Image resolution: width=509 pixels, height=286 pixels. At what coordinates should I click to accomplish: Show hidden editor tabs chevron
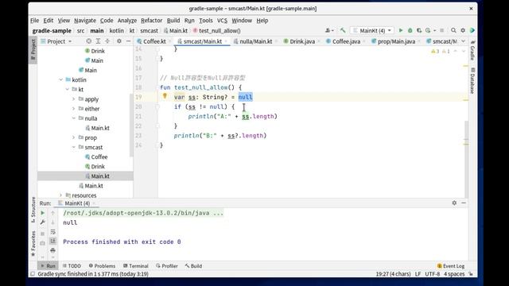point(463,41)
